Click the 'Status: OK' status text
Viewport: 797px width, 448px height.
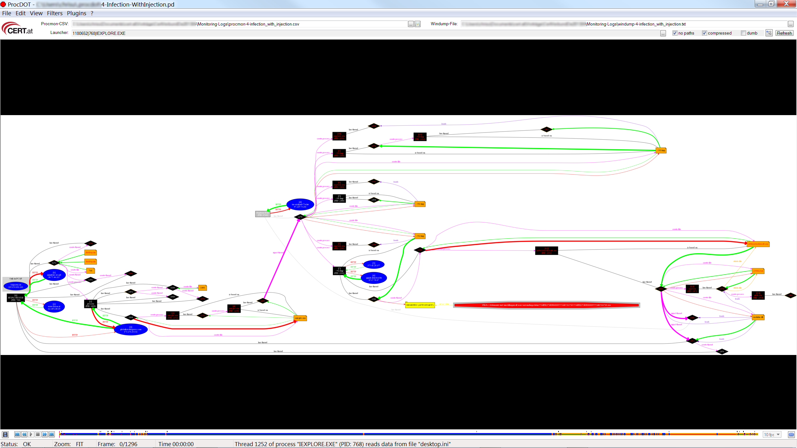[x=16, y=444]
